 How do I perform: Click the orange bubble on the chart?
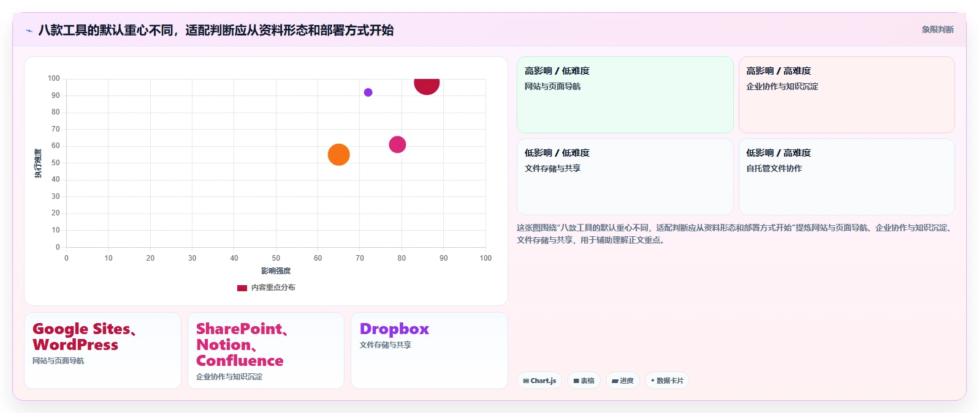338,155
